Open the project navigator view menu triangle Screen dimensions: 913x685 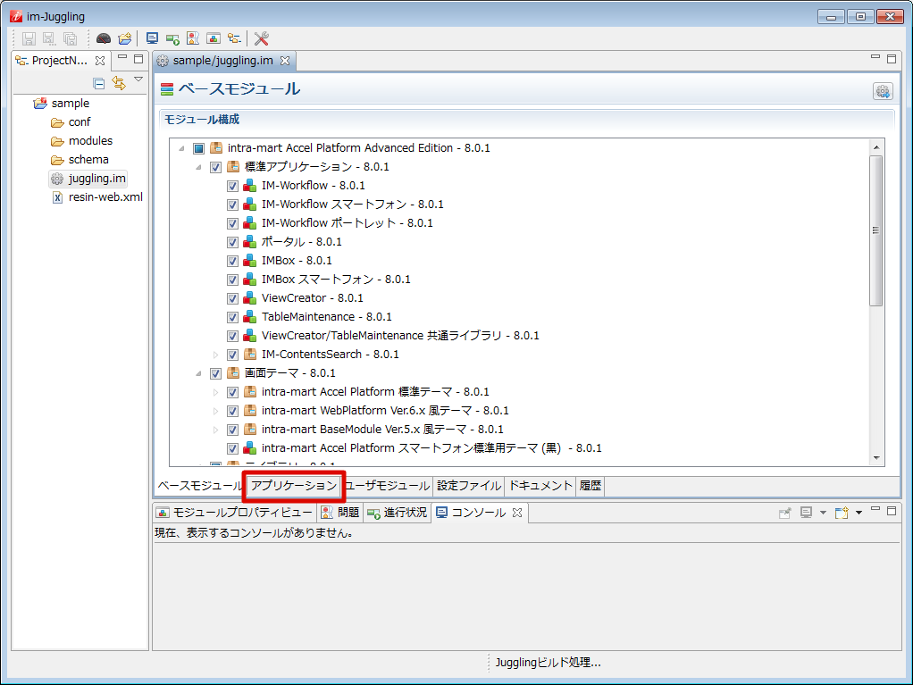pyautogui.click(x=138, y=79)
